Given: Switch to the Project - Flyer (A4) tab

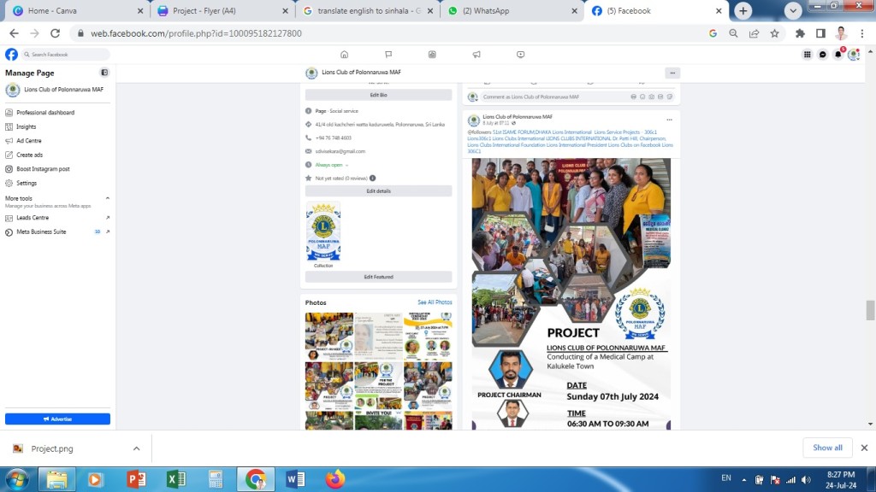Looking at the screenshot, I should pos(222,10).
